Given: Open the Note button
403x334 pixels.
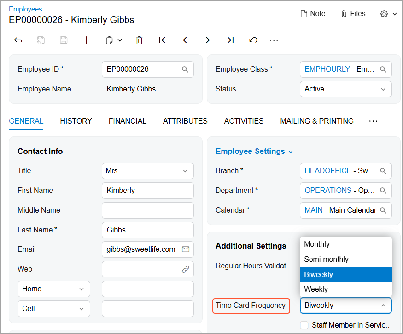Looking at the screenshot, I should click(x=313, y=14).
